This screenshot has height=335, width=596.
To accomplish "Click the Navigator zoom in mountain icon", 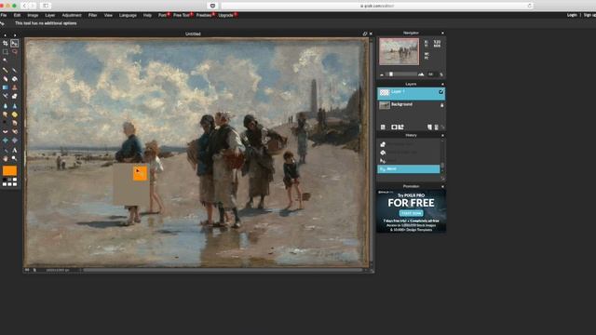I will (421, 74).
